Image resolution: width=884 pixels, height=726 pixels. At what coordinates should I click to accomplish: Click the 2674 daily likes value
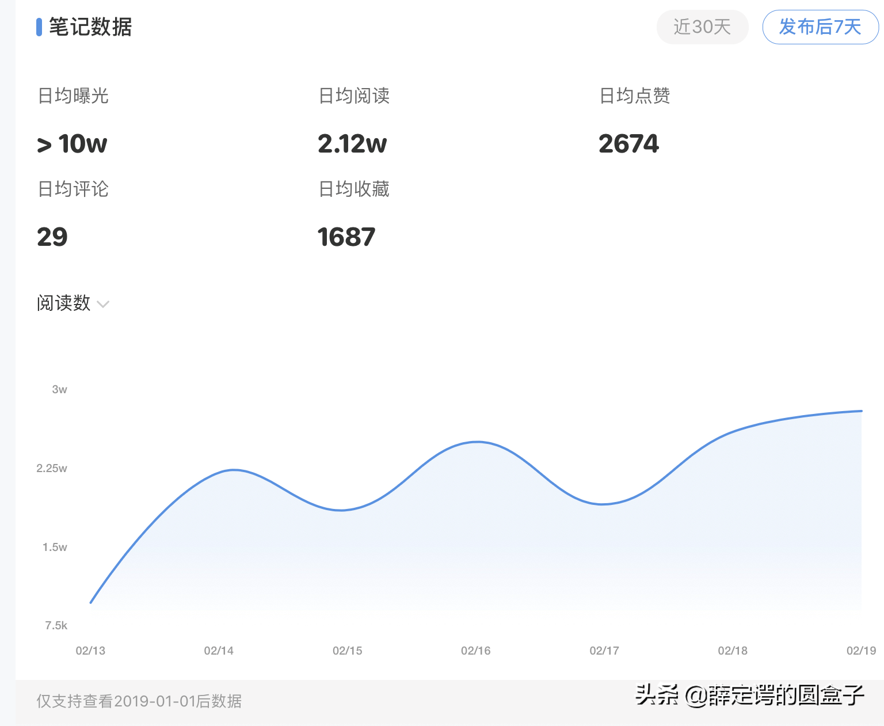pos(628,144)
